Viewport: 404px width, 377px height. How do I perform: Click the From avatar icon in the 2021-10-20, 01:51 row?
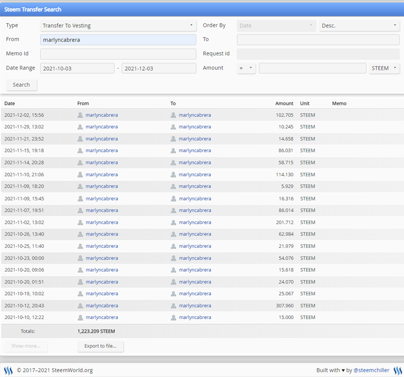coord(80,282)
